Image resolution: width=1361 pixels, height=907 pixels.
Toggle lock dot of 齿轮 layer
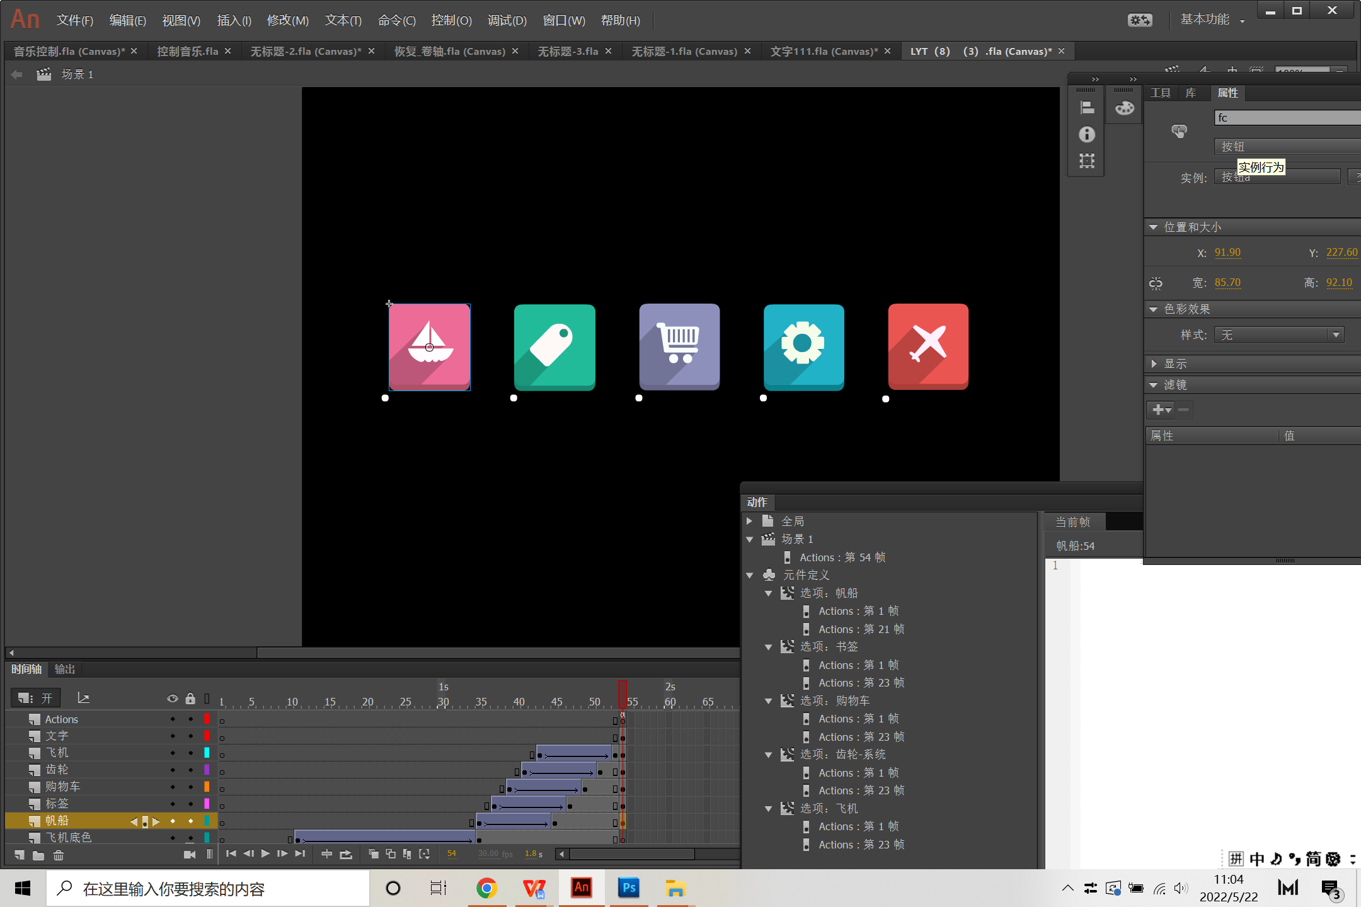[x=190, y=770]
